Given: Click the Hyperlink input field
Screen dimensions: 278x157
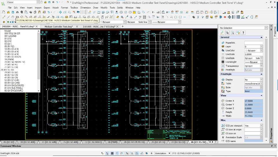Looking at the screenshot, I should 253,43.
